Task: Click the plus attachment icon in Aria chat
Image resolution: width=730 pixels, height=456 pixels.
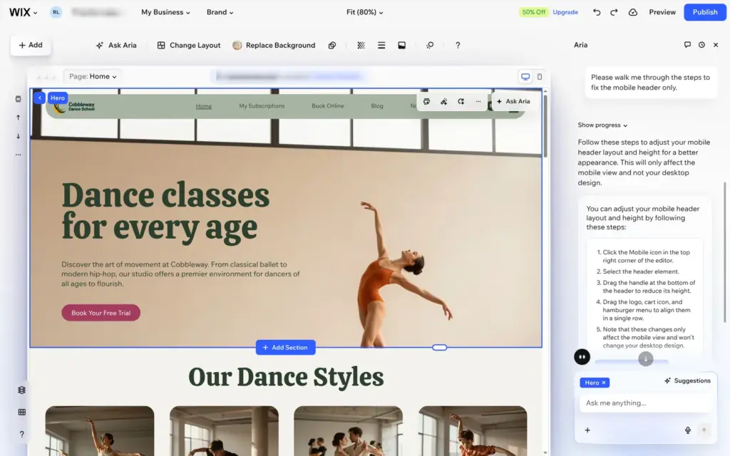Action: [587, 430]
